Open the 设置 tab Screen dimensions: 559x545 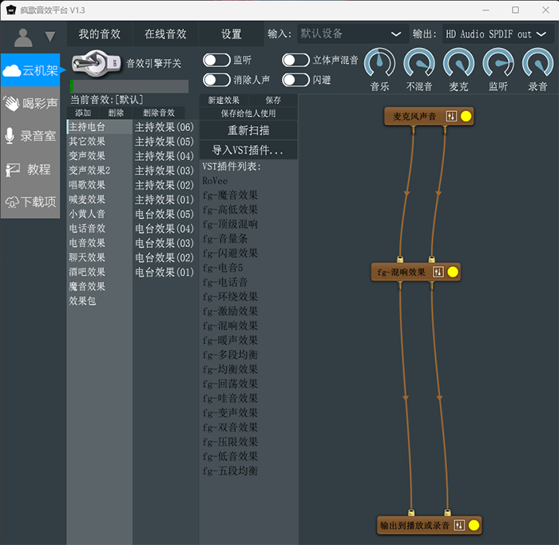(232, 34)
